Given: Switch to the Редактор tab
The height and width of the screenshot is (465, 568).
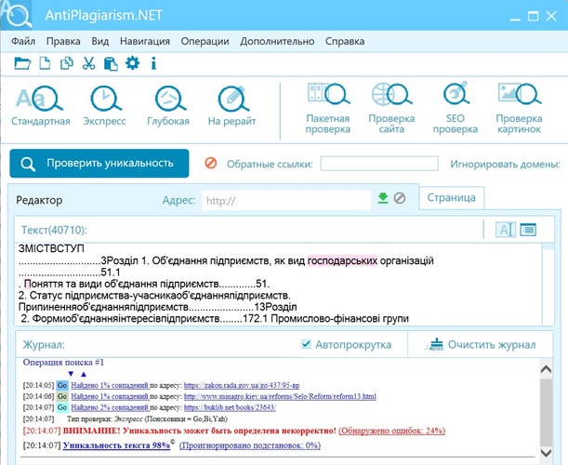Looking at the screenshot, I should coord(39,200).
